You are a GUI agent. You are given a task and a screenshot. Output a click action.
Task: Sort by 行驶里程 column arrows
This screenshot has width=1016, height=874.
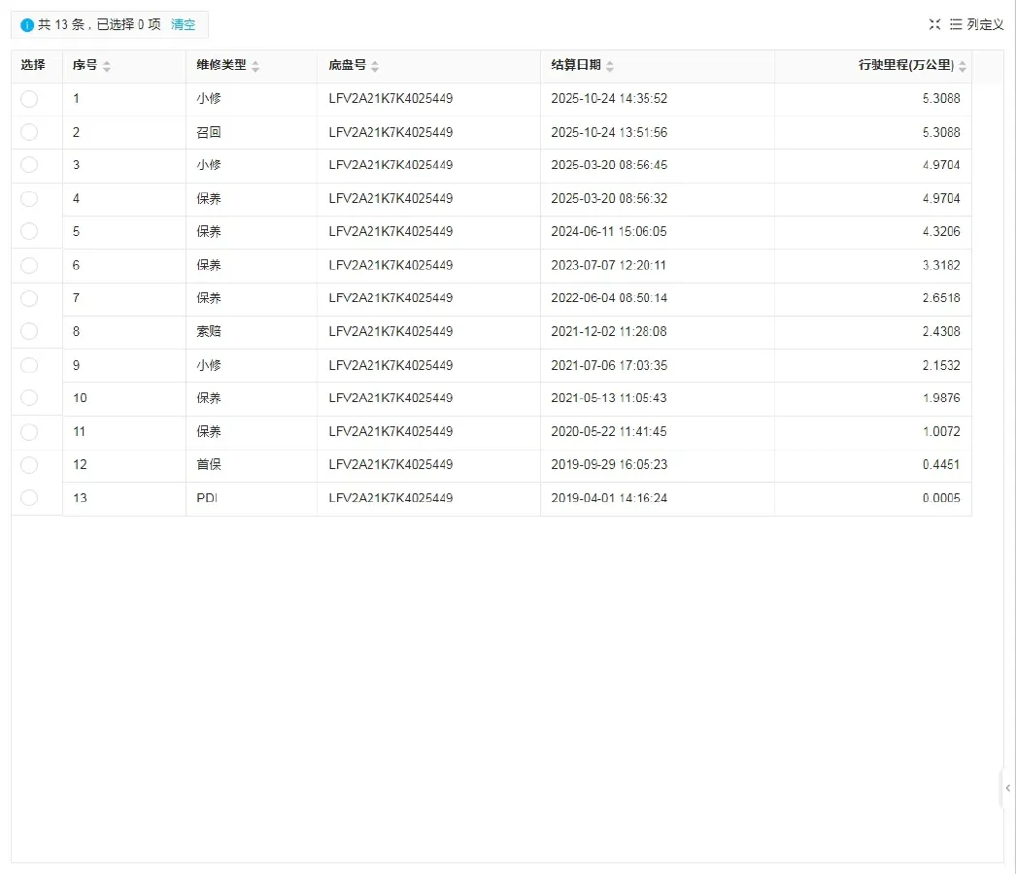tap(963, 66)
